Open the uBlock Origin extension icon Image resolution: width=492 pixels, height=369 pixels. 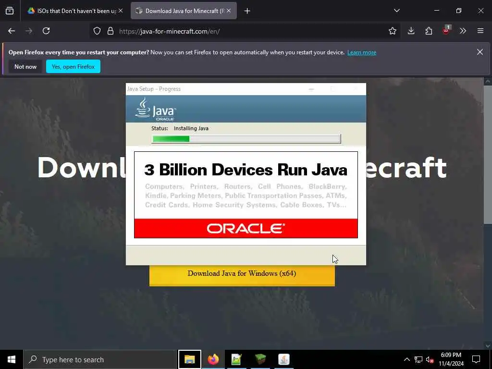point(446,30)
